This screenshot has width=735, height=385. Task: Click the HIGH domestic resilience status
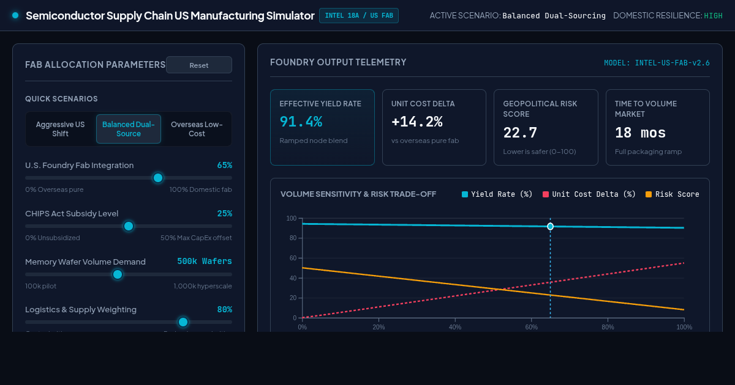tap(713, 16)
